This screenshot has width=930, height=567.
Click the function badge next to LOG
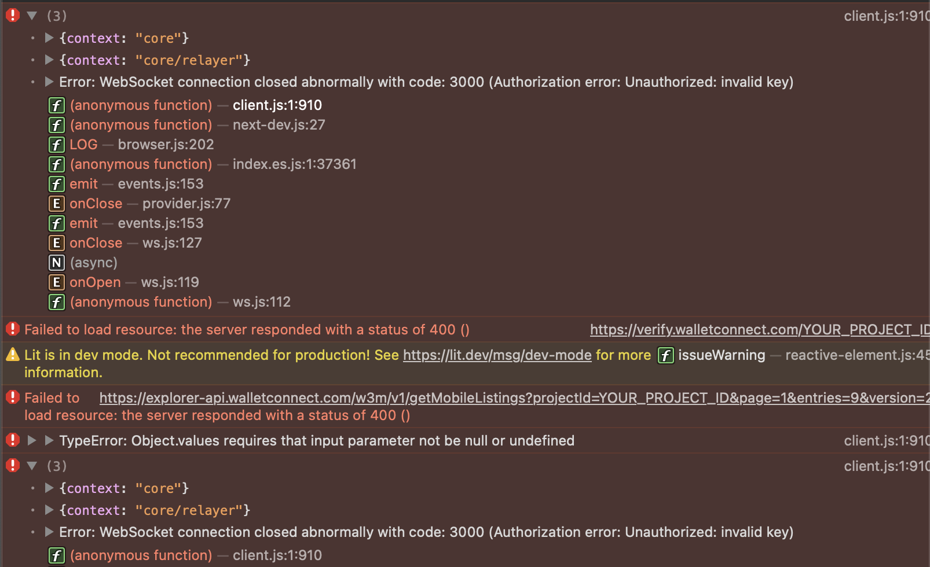click(56, 144)
